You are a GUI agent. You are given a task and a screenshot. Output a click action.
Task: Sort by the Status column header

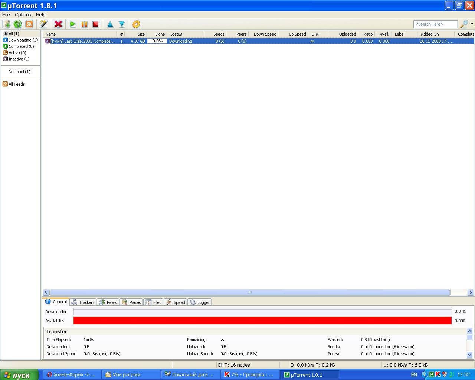tap(186, 34)
